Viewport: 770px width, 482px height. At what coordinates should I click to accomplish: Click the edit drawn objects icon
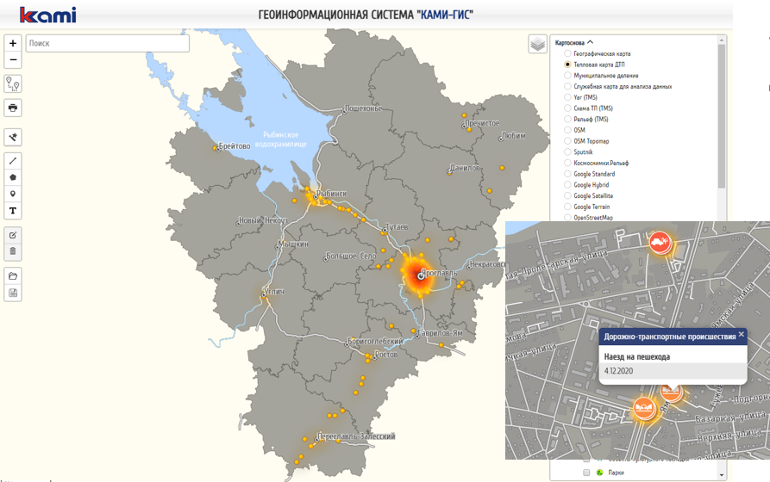(x=13, y=235)
